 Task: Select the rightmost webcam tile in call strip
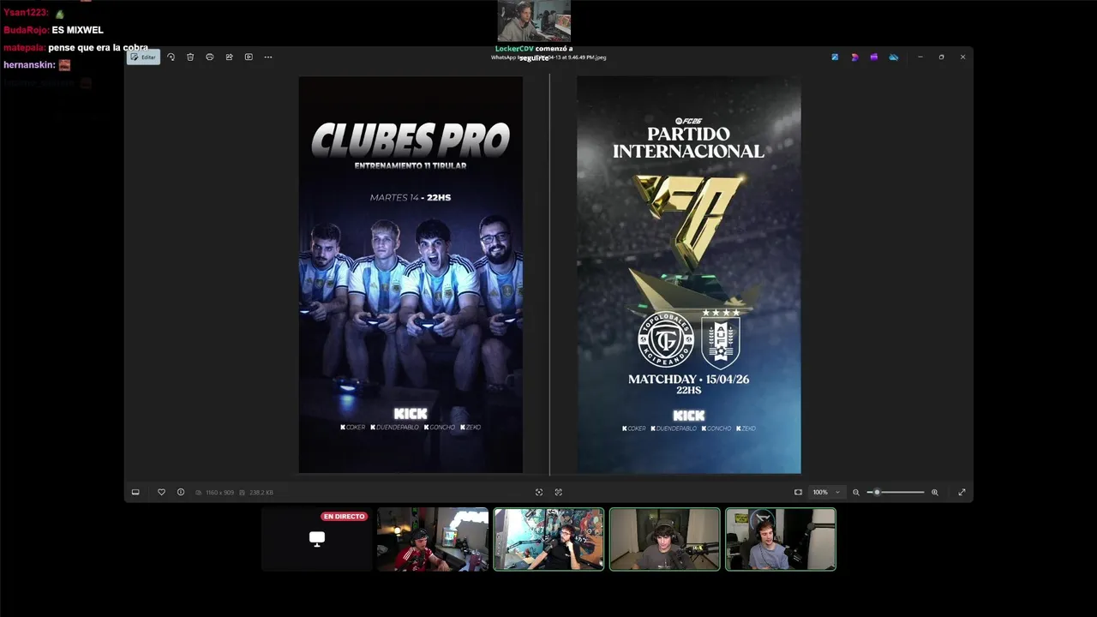[780, 539]
